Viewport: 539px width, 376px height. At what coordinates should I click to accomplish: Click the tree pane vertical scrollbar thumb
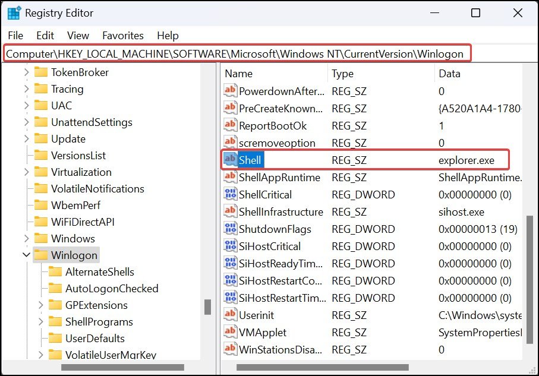[207, 307]
